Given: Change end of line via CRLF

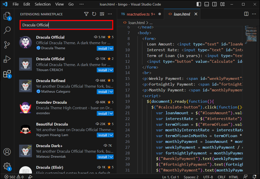Looking at the screenshot, I should pyautogui.click(x=222, y=177).
